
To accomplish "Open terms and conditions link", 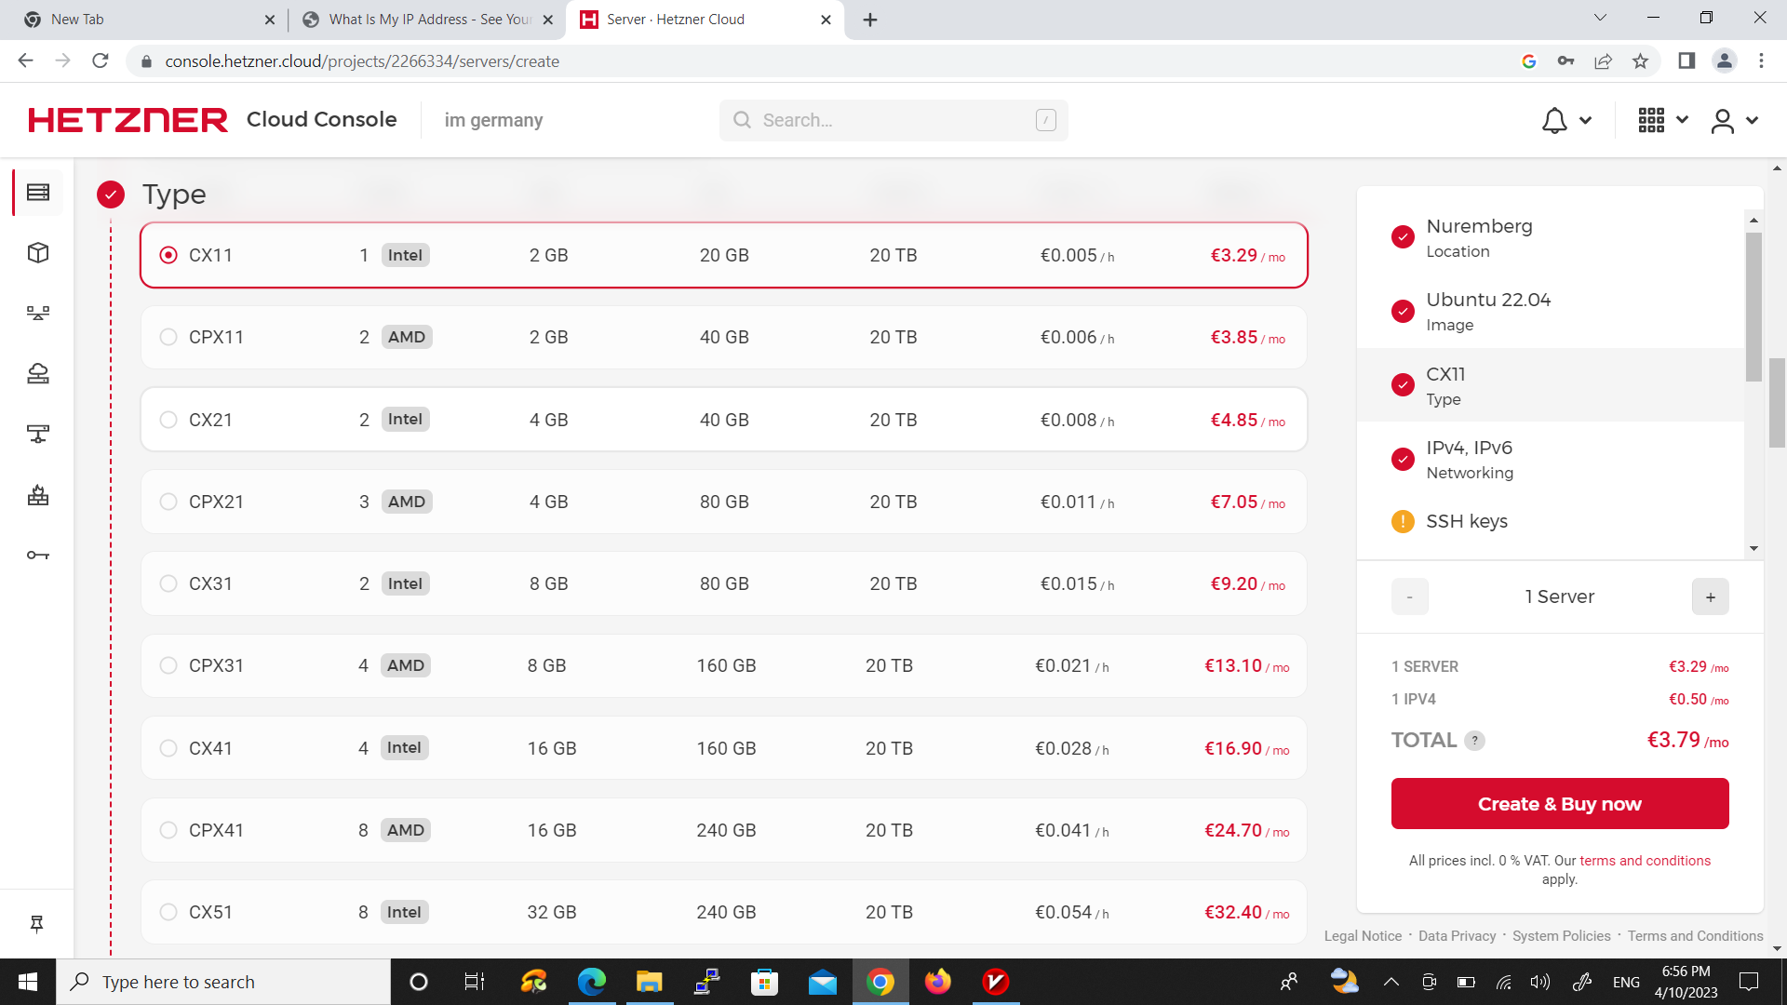I will tap(1645, 861).
